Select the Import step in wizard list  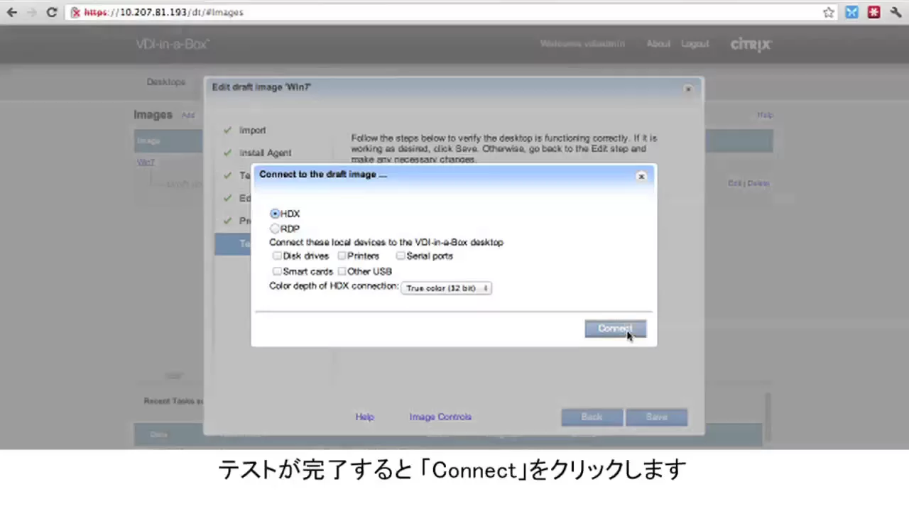[252, 131]
